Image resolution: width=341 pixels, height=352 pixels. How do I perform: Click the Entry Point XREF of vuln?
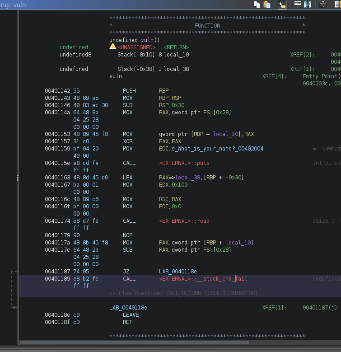click(x=321, y=76)
